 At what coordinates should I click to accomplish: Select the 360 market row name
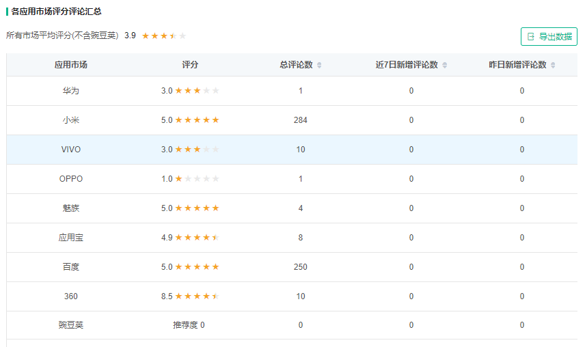[x=71, y=296]
